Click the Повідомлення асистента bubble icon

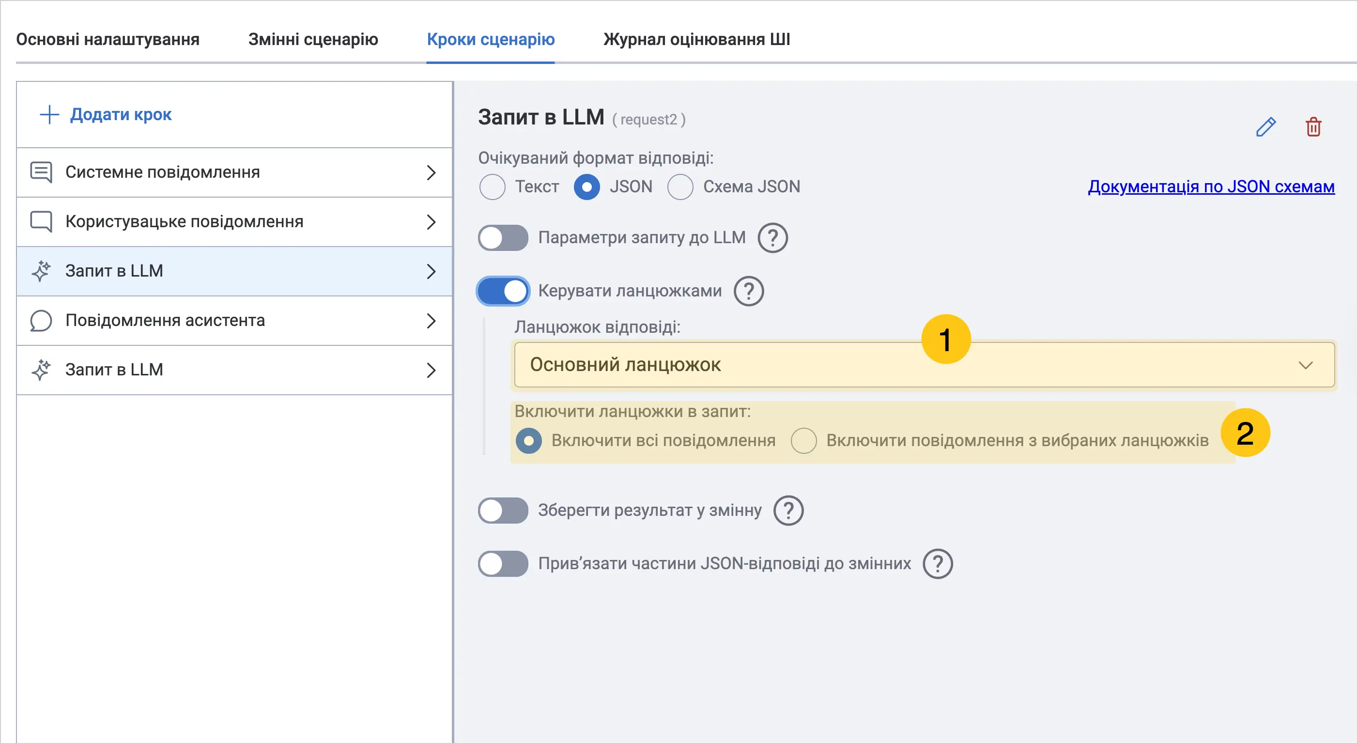tap(41, 321)
